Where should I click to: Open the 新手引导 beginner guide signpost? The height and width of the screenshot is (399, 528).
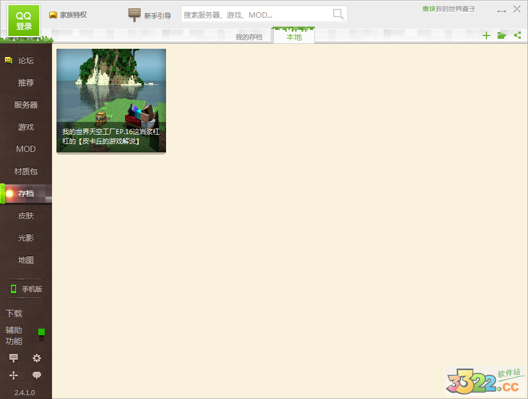click(149, 15)
